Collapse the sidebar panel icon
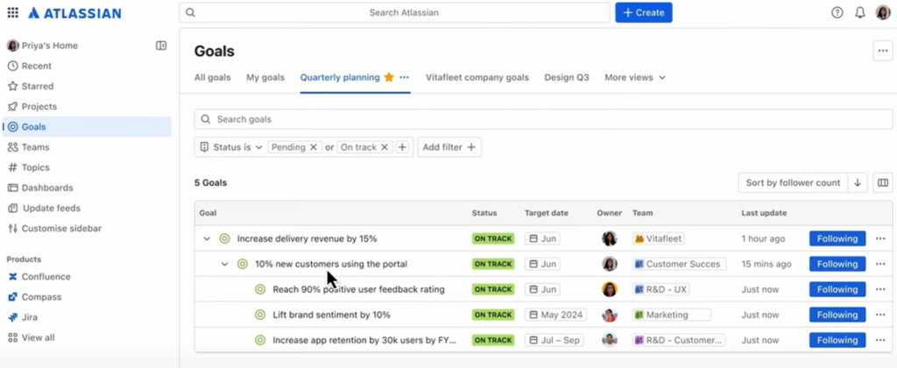This screenshot has width=897, height=368. [161, 46]
